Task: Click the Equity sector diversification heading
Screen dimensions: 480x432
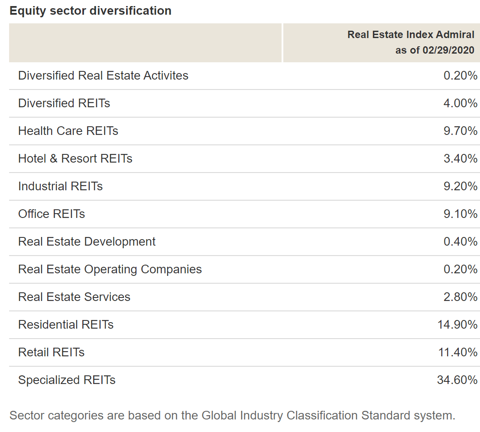Action: pyautogui.click(x=89, y=10)
